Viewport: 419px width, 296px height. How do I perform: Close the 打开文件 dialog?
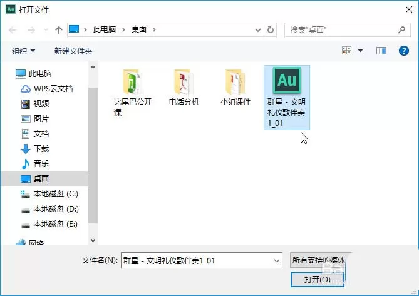(x=408, y=9)
